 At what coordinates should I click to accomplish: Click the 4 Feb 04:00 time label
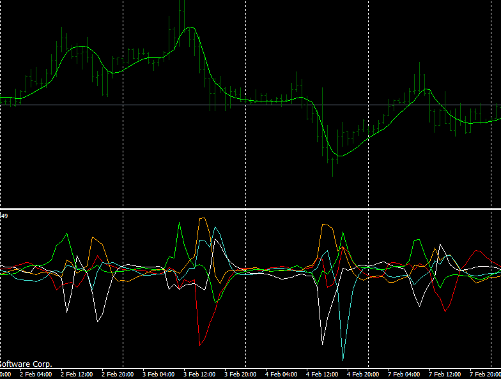point(281,374)
